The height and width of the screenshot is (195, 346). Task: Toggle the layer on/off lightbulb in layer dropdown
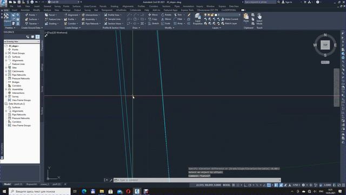[205, 15]
